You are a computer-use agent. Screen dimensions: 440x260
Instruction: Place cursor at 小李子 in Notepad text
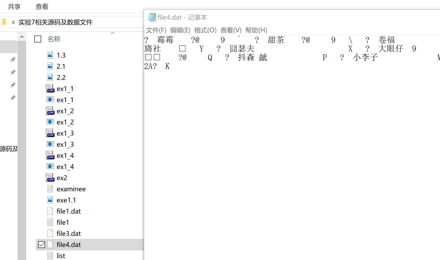[x=366, y=57]
